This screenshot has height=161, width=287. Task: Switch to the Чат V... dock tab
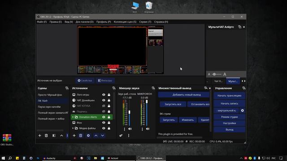point(218,81)
